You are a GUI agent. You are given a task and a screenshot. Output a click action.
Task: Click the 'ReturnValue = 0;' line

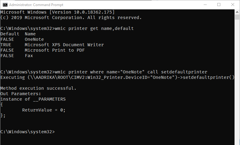pyautogui.click(x=44, y=110)
